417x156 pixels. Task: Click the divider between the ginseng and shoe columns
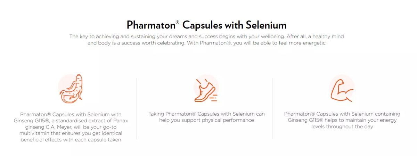point(137,108)
